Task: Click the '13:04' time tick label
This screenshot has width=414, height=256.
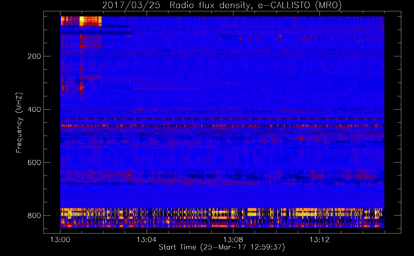Action: click(x=146, y=240)
